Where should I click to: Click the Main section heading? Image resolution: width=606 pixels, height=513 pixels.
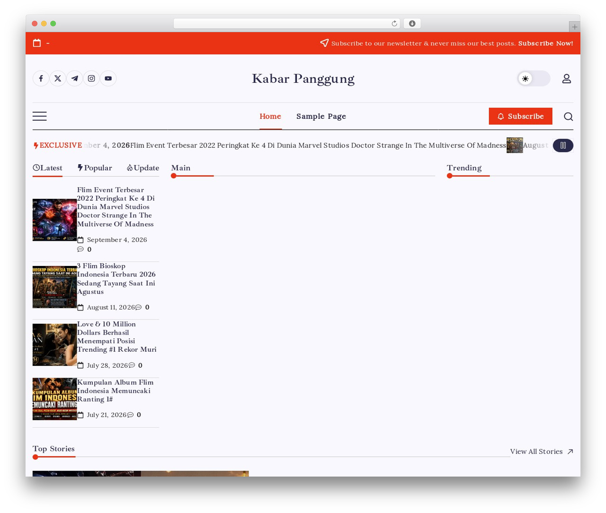[181, 168]
